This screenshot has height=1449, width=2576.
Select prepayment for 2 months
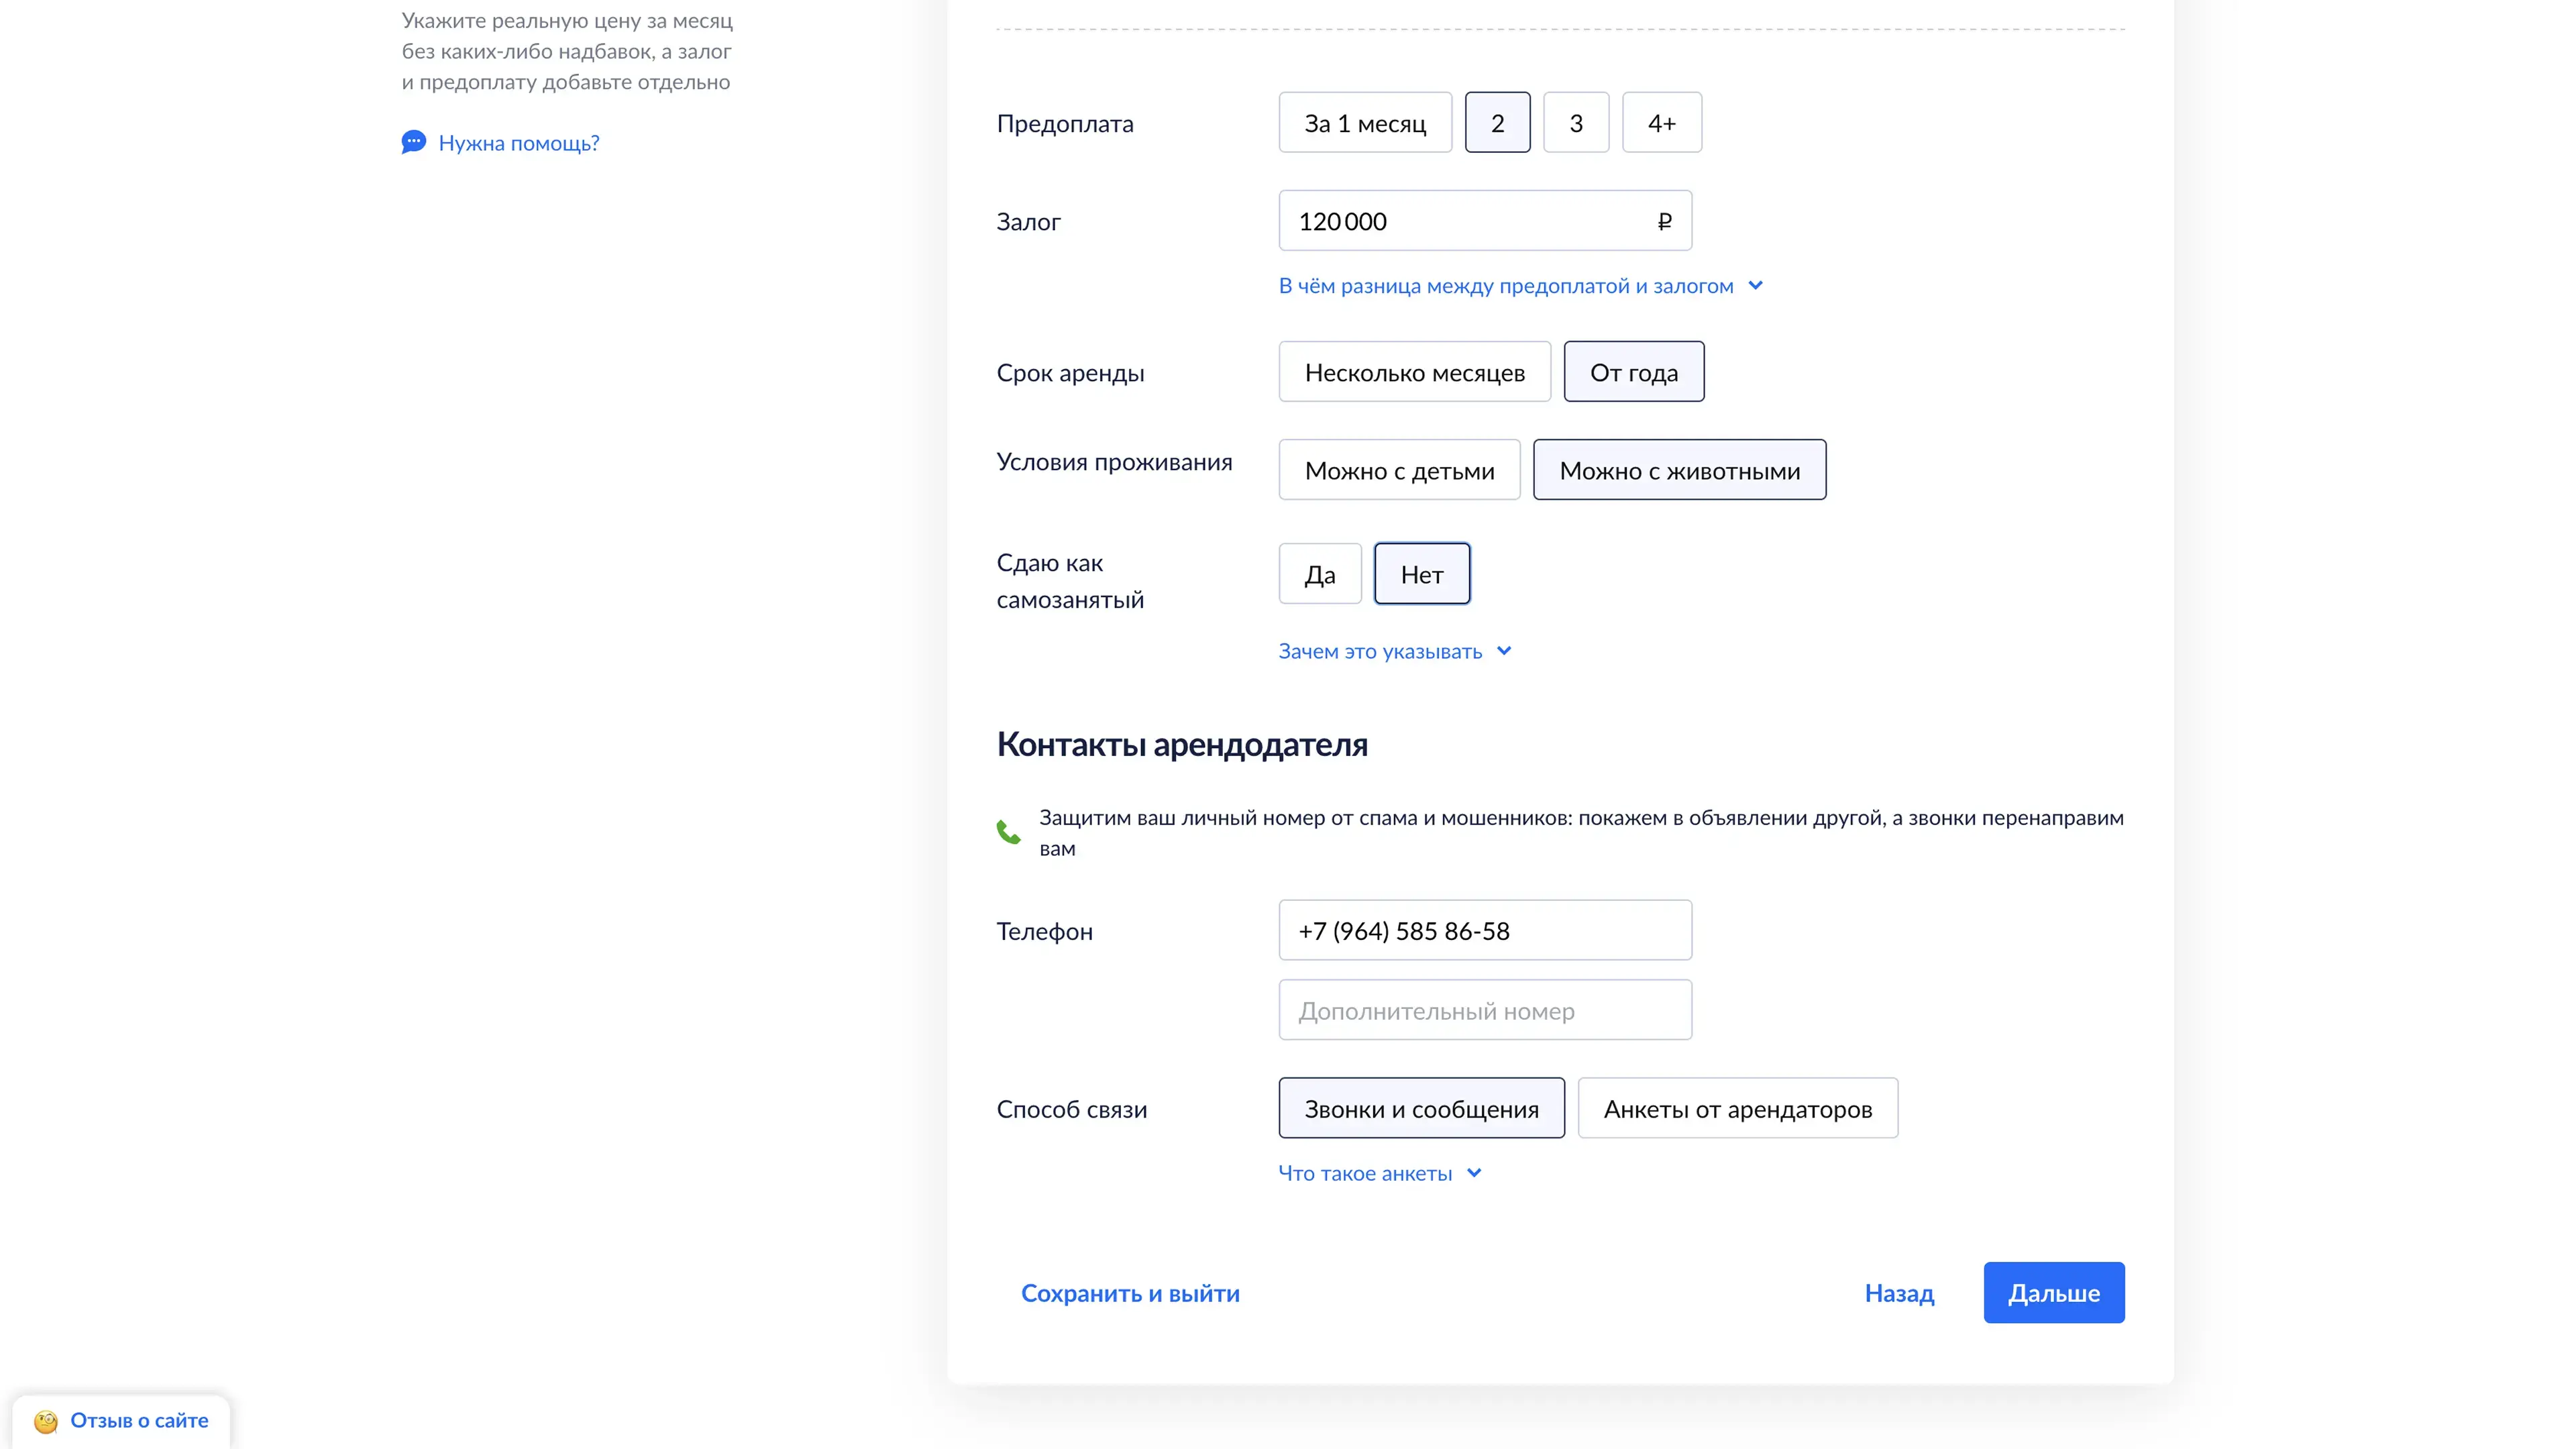tap(1497, 123)
